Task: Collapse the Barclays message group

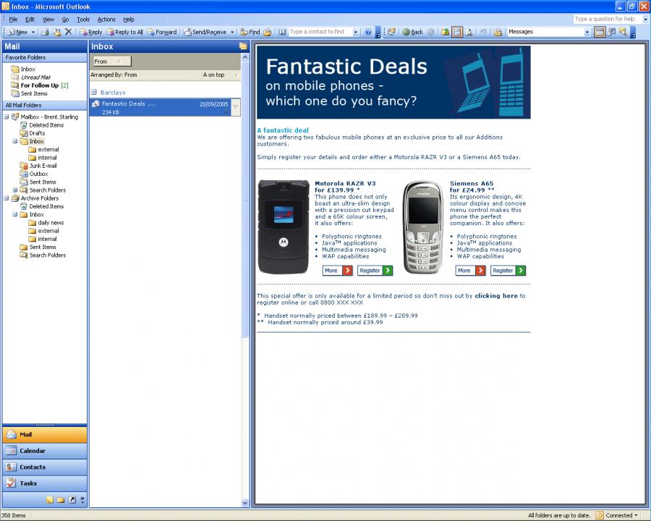Action: [x=94, y=92]
